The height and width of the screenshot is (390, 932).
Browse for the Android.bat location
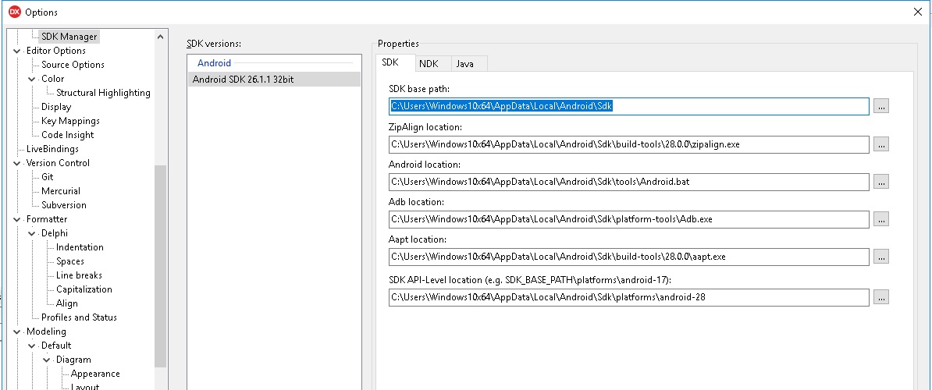pyautogui.click(x=881, y=182)
